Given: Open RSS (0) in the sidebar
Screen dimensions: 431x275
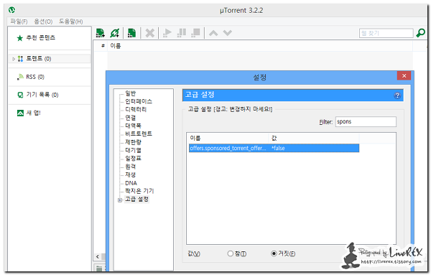Looking at the screenshot, I should pos(35,77).
